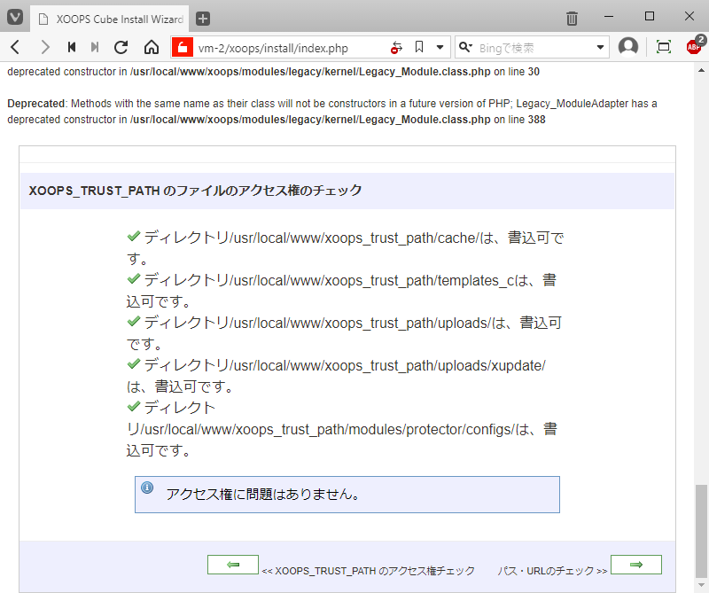Minimize the browser window
The width and height of the screenshot is (709, 593).
pos(609,16)
